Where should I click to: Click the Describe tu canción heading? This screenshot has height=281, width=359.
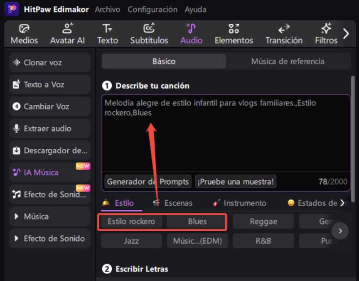pos(153,86)
